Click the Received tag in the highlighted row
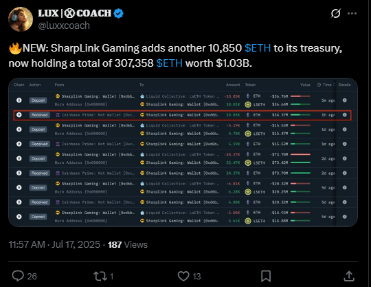This screenshot has width=371, height=287. pos(40,115)
